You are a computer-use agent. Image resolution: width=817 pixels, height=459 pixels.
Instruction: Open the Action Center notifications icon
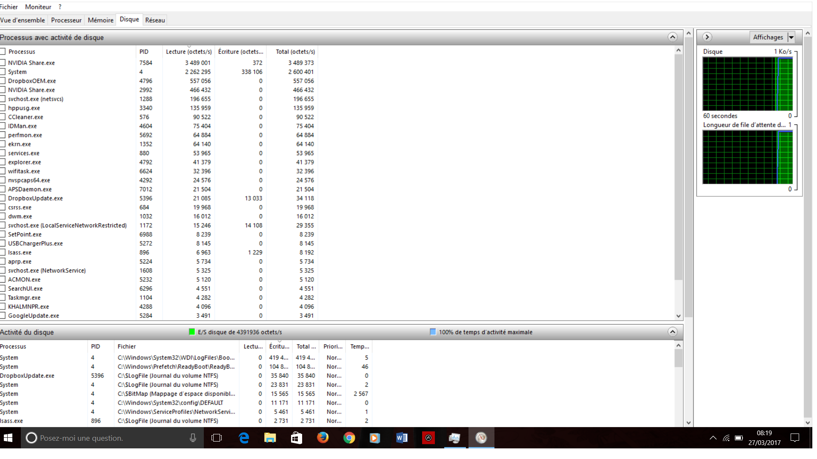[x=794, y=438]
